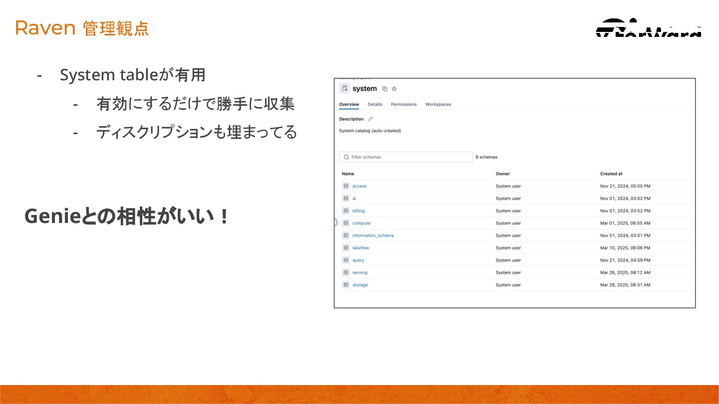Copy the system catalog name
Screen dimensions: 719x404
point(384,89)
